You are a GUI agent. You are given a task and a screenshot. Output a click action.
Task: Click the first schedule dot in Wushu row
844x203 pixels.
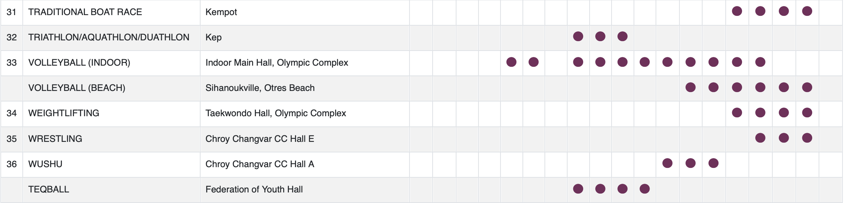(667, 163)
